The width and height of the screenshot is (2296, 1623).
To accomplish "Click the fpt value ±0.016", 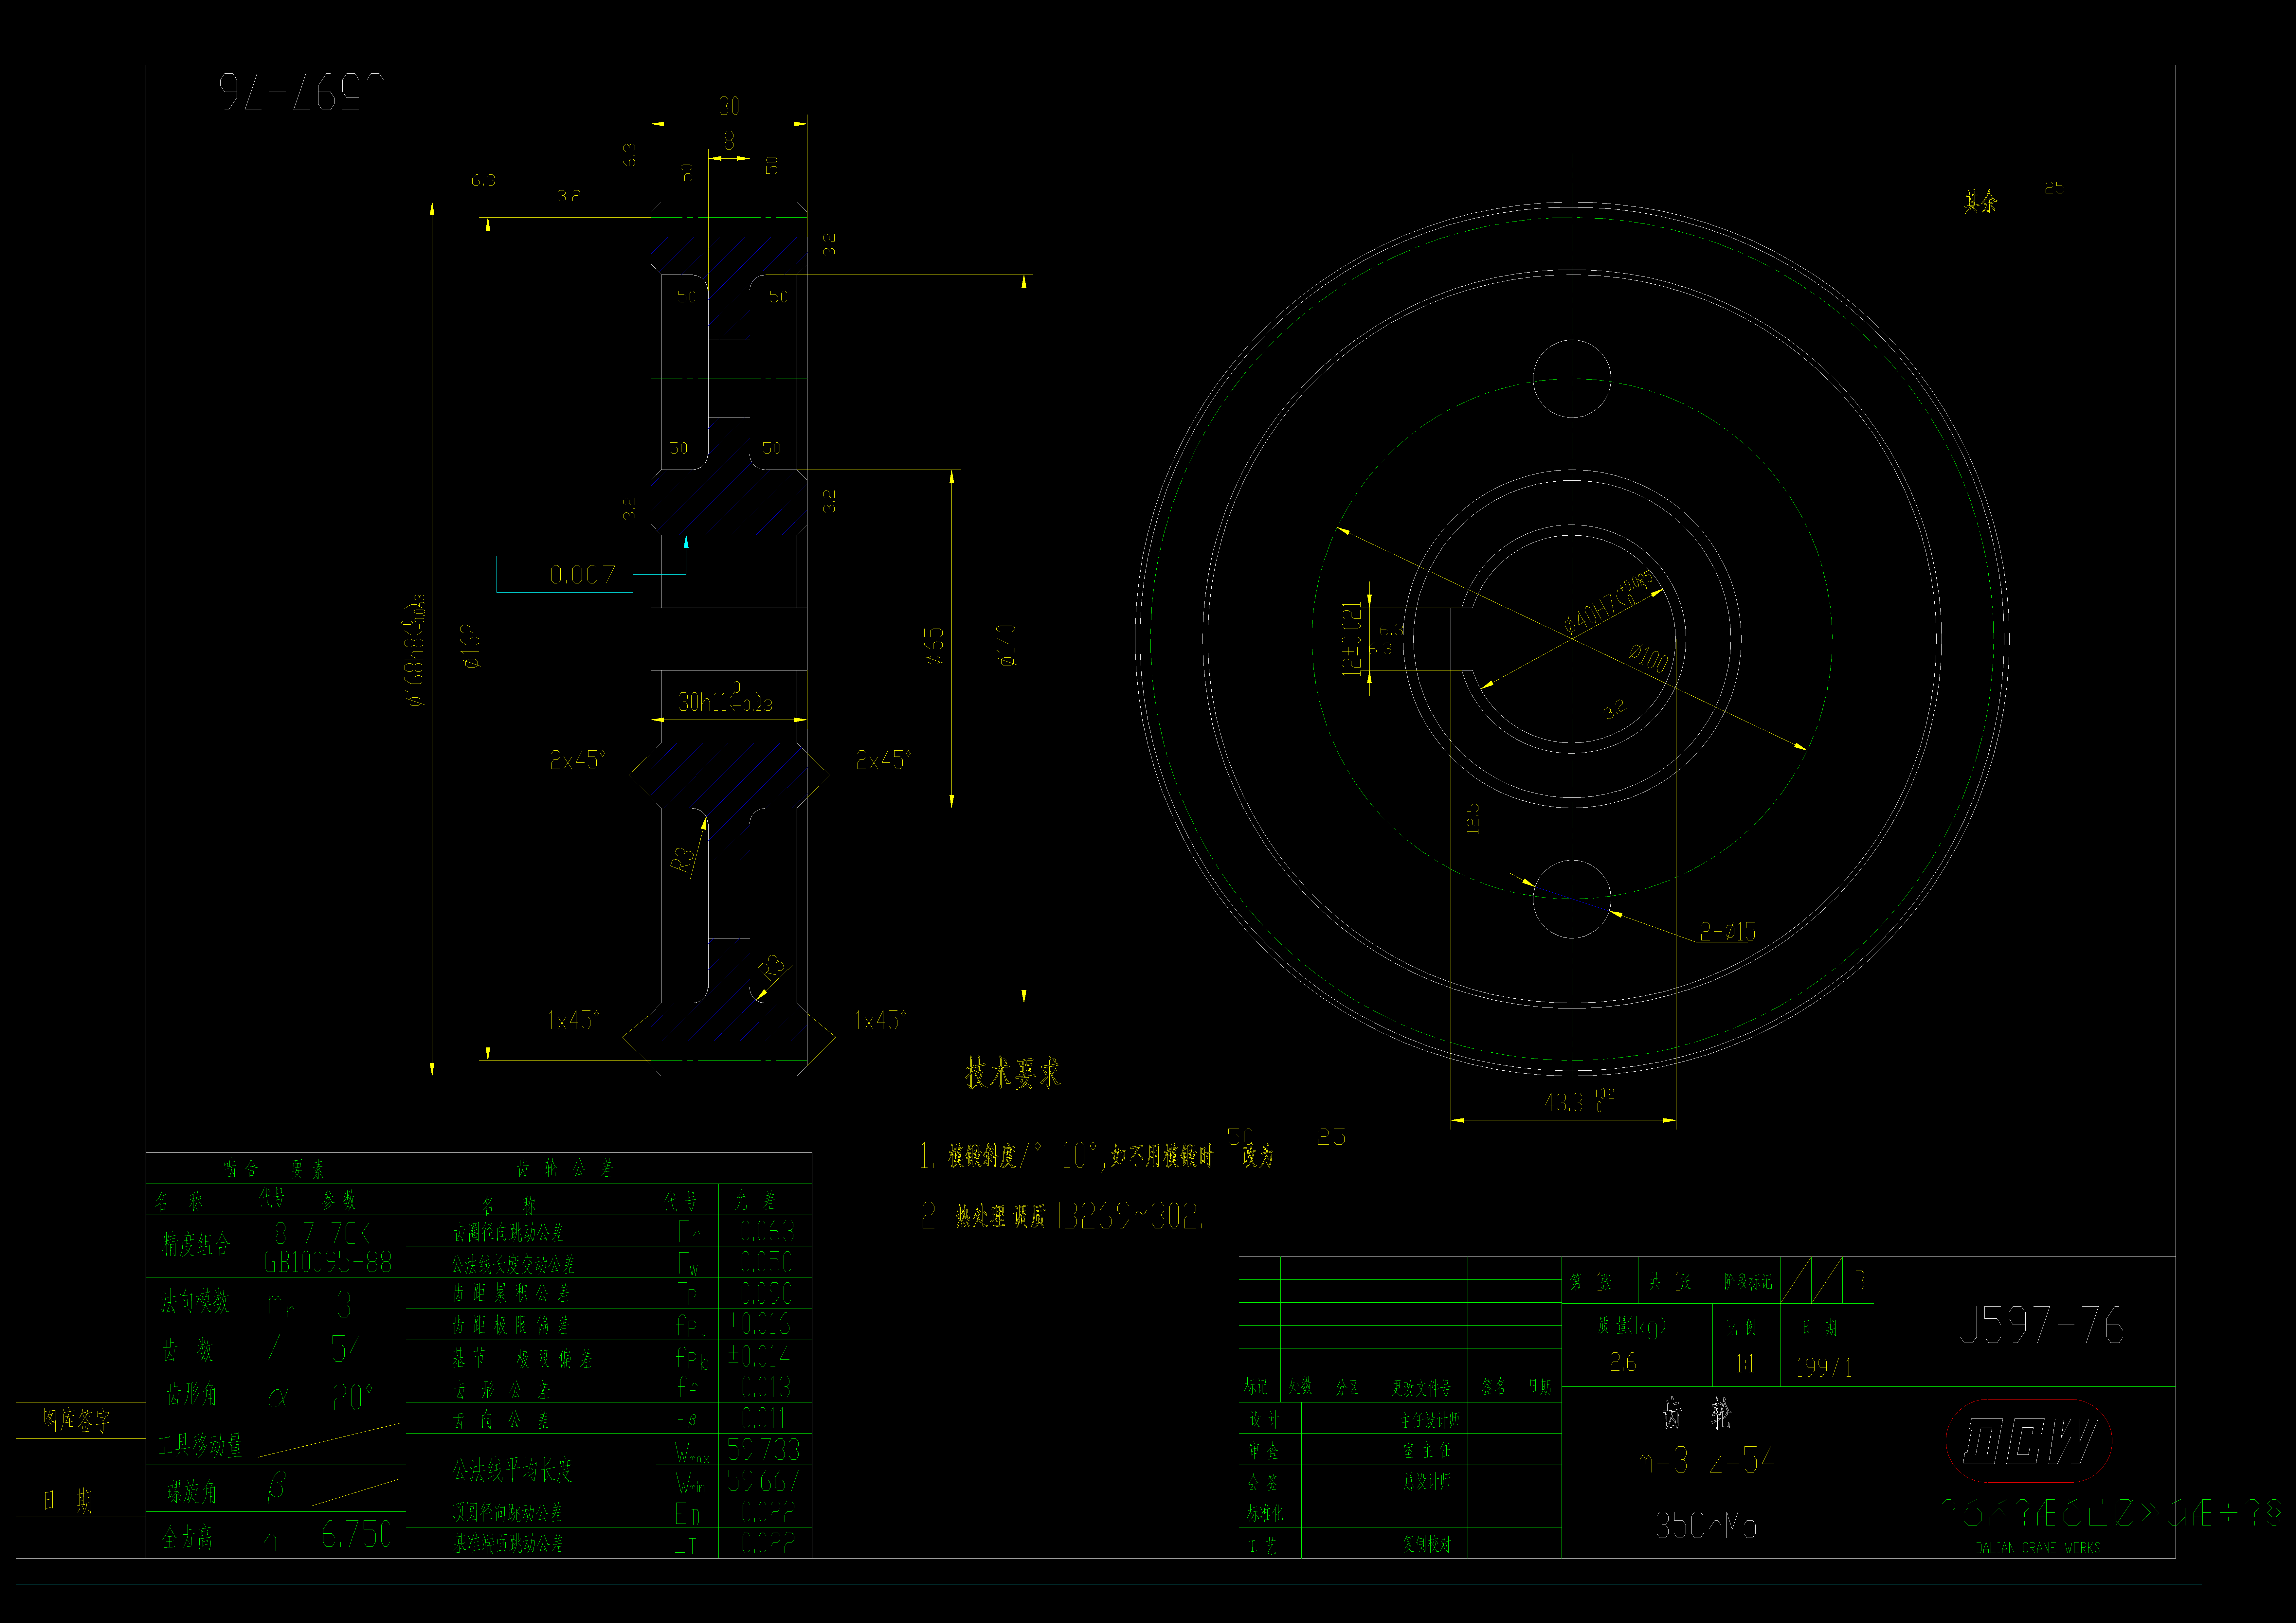I will coord(759,1324).
